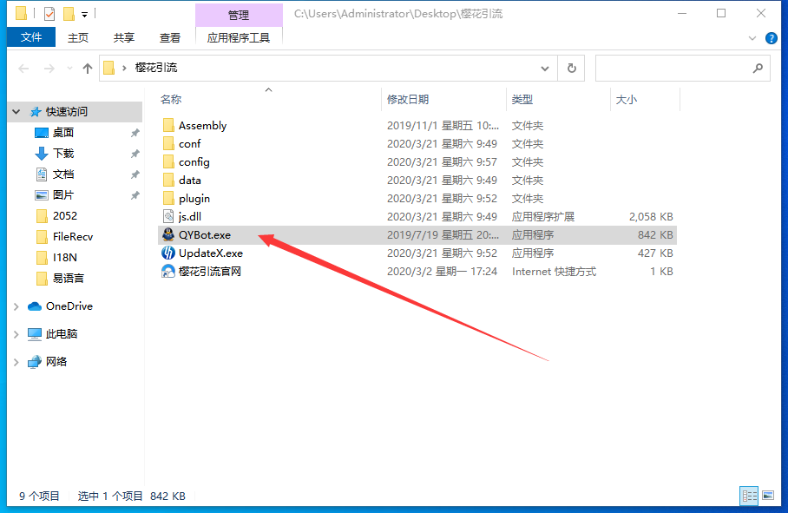
Task: Expand the OneDrive tree node
Action: [16, 306]
